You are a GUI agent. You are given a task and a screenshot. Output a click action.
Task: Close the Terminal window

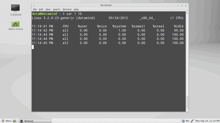point(186,5)
